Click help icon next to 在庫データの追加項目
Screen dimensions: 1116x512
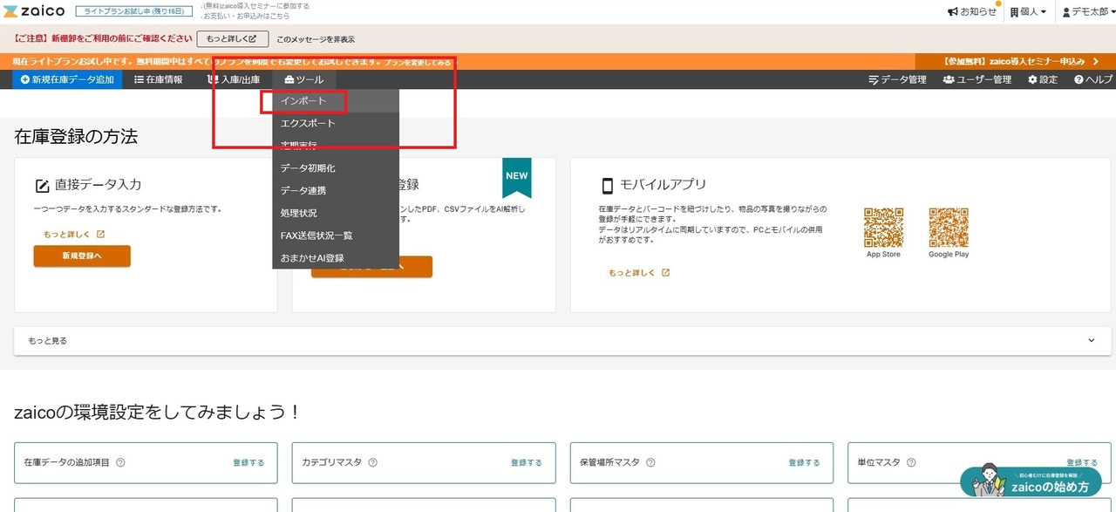click(x=120, y=462)
